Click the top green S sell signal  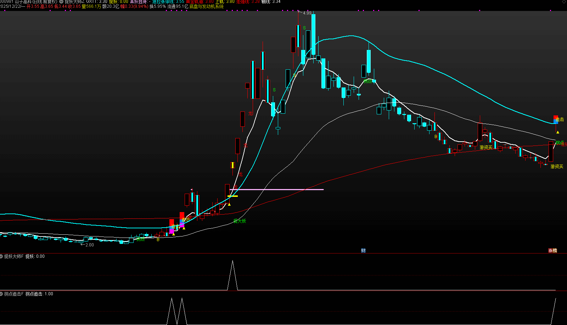click(304, 28)
